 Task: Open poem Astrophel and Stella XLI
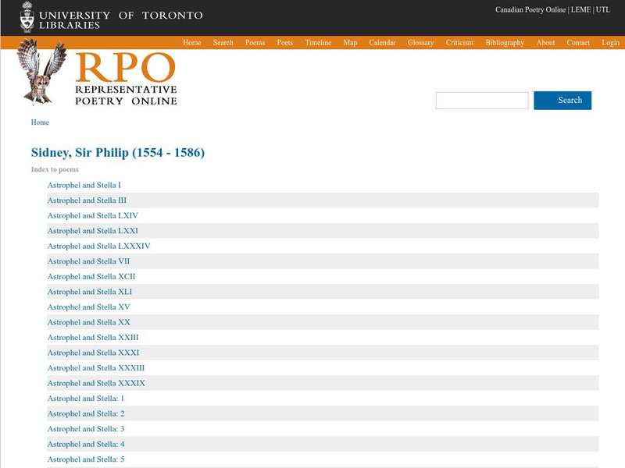coord(90,292)
